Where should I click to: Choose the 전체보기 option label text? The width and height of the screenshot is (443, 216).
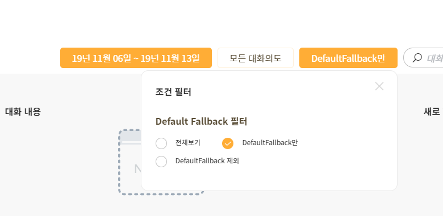tap(188, 143)
